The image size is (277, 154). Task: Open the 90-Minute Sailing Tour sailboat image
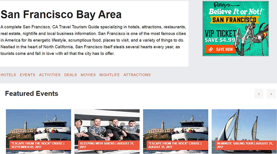coord(244,125)
